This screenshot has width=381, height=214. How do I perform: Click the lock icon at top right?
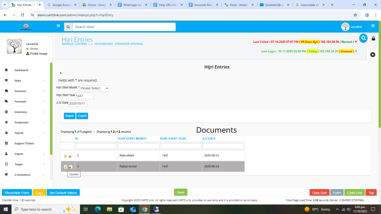[374, 39]
